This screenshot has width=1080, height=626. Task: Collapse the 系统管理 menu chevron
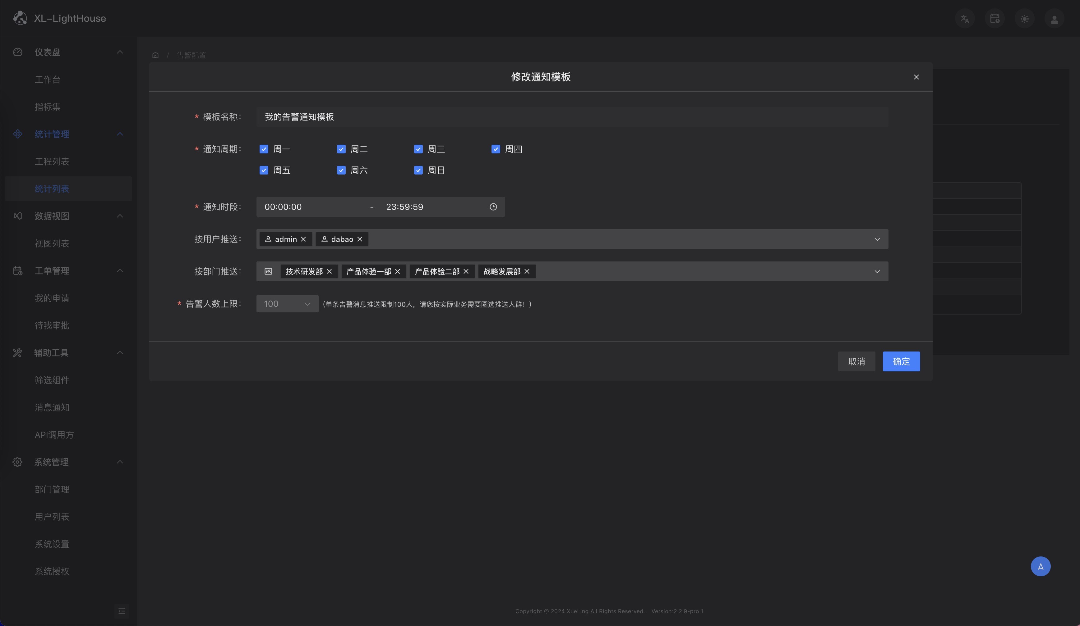(x=120, y=462)
